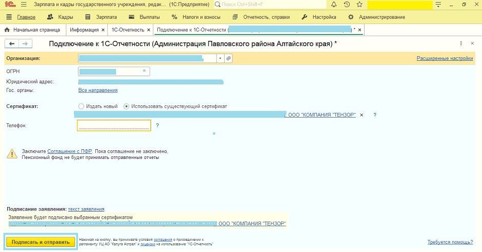Click the Налоги percent icon
The image size is (482, 252).
click(x=175, y=17)
